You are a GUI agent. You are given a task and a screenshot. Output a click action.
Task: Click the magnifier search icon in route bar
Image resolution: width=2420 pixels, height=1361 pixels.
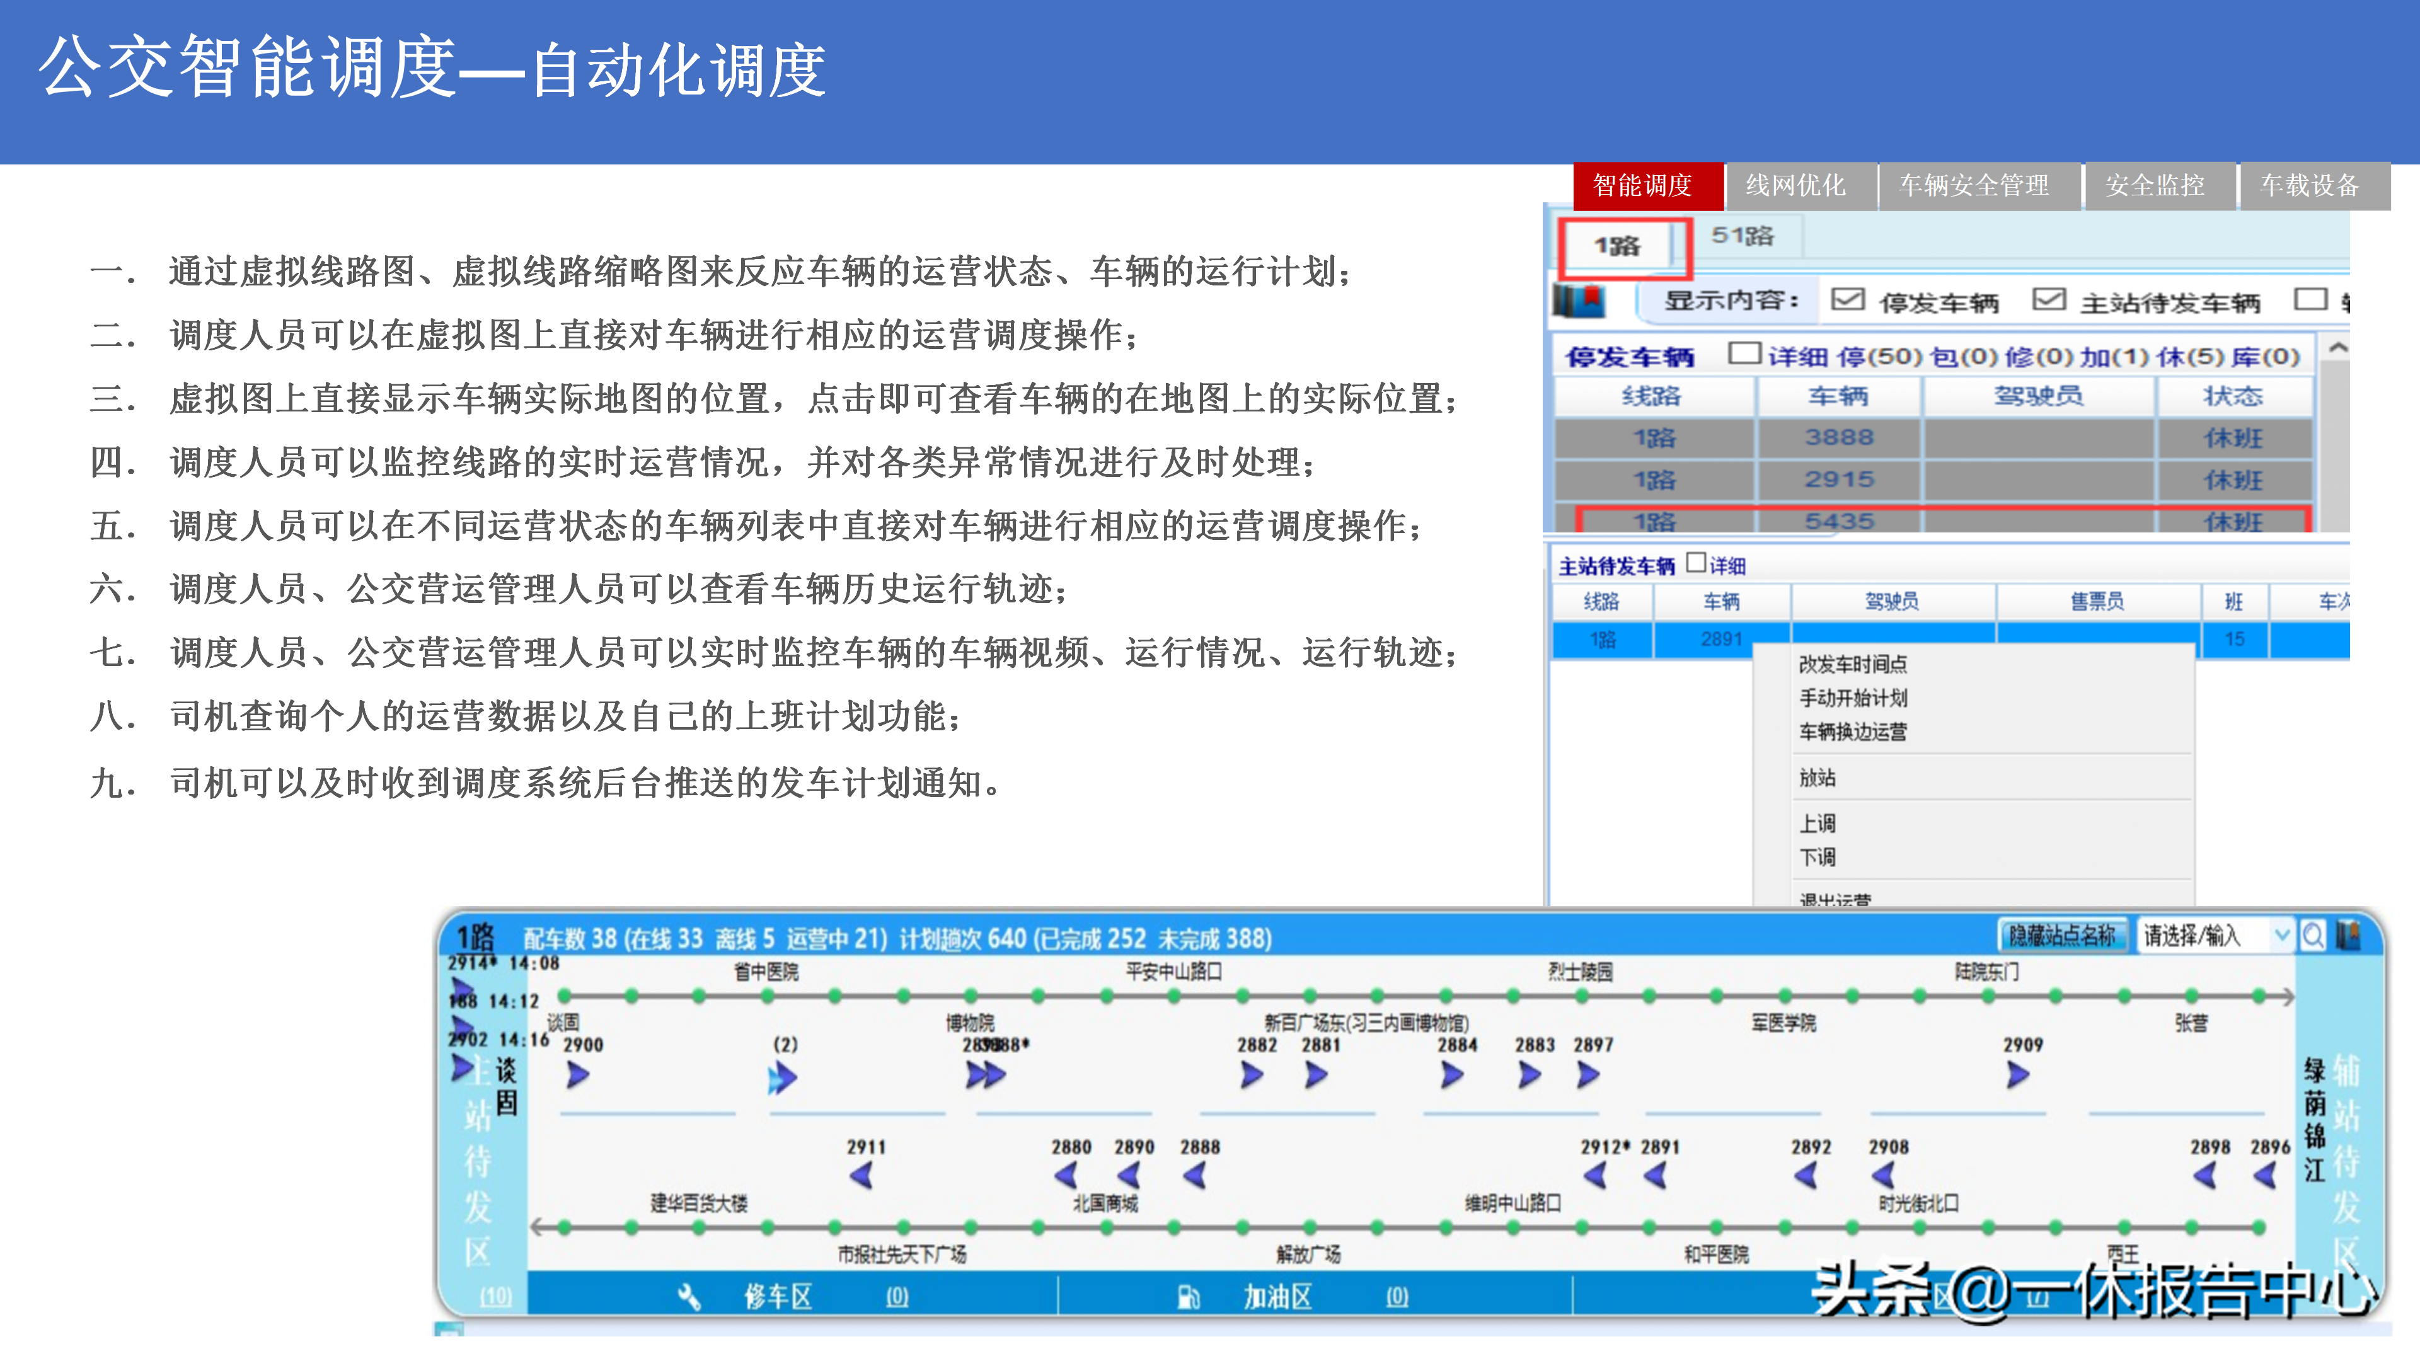2313,936
